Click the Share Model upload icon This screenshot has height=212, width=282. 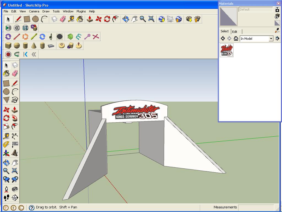pyautogui.click(x=197, y=19)
